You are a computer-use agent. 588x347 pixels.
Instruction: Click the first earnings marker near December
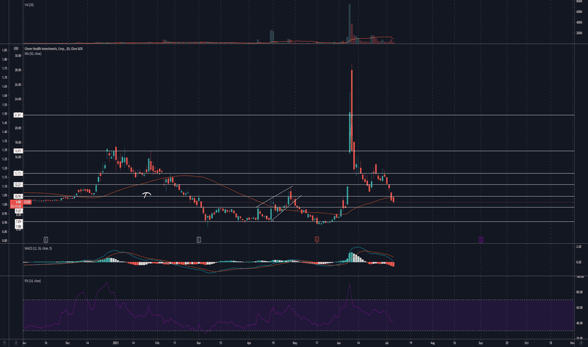46,239
